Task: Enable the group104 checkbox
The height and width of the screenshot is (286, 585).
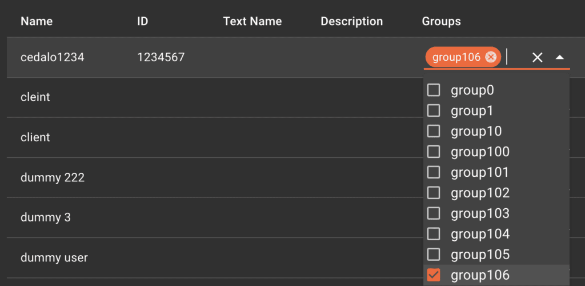Action: point(434,235)
